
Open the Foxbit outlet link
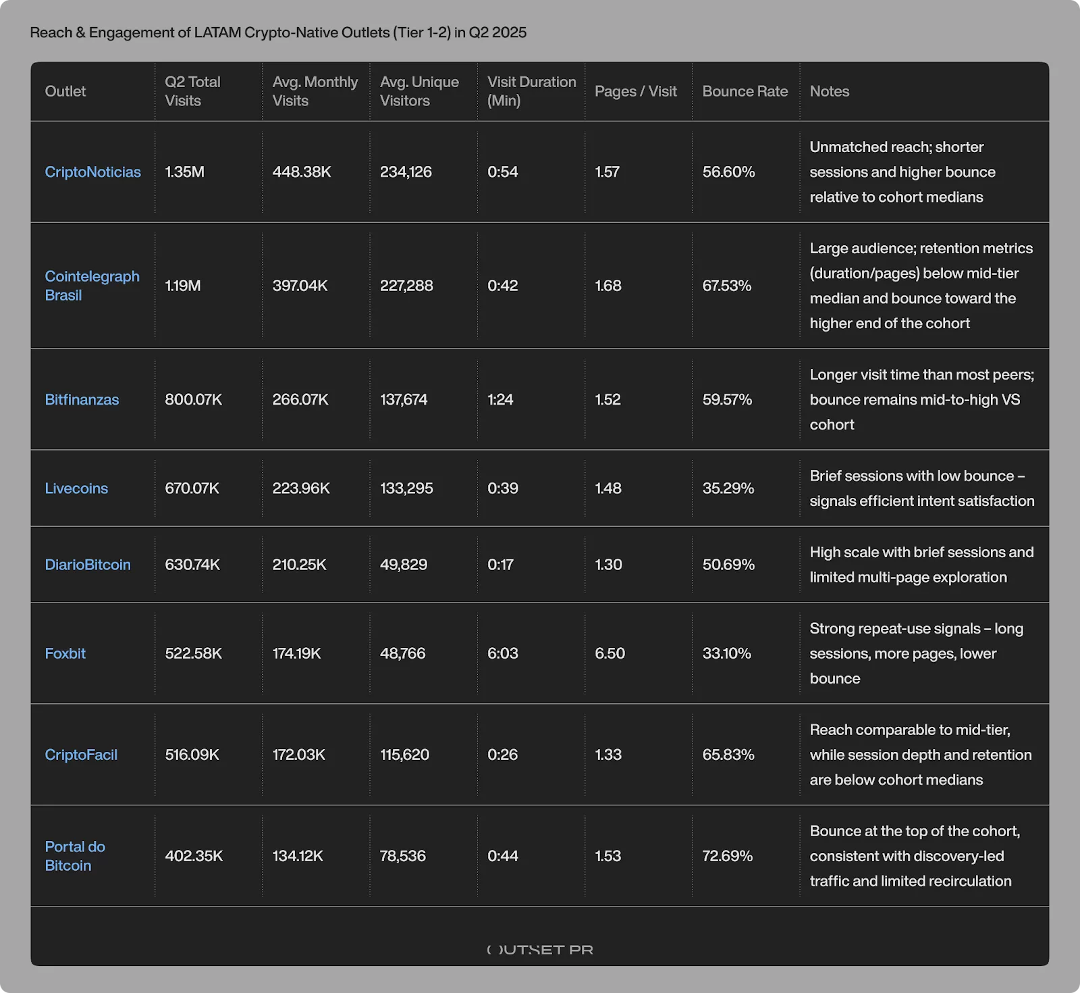click(x=65, y=653)
